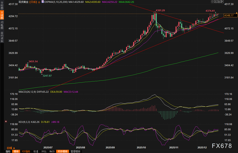
Task: Toggle the 模板 button in bottom bar
Action: point(16,151)
